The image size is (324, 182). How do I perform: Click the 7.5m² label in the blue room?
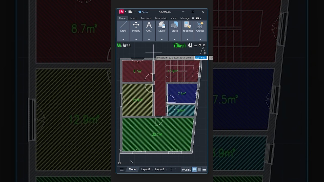182,94
